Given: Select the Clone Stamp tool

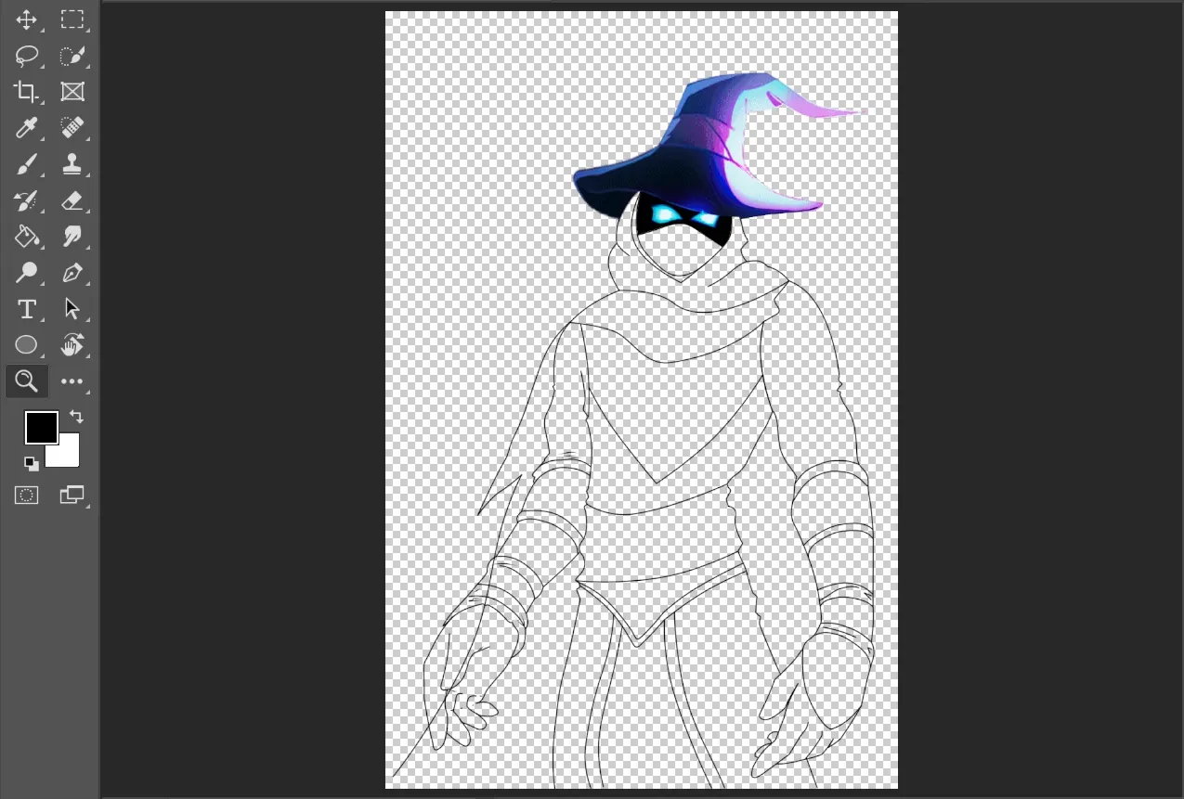Looking at the screenshot, I should click(x=72, y=164).
